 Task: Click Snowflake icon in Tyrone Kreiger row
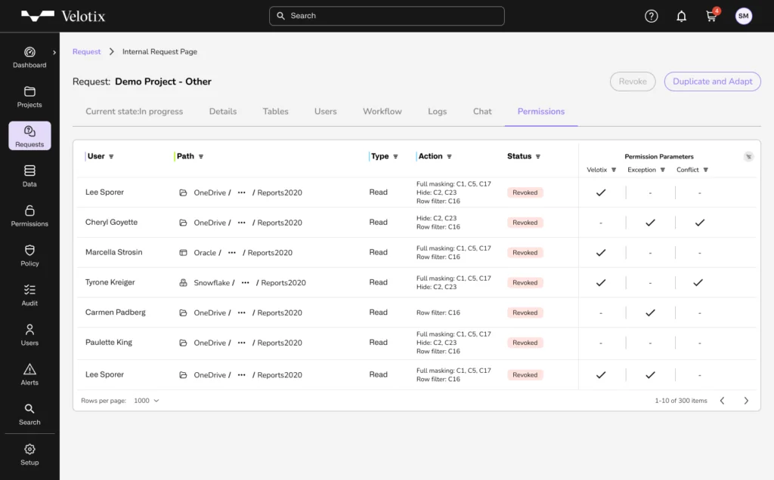183,283
